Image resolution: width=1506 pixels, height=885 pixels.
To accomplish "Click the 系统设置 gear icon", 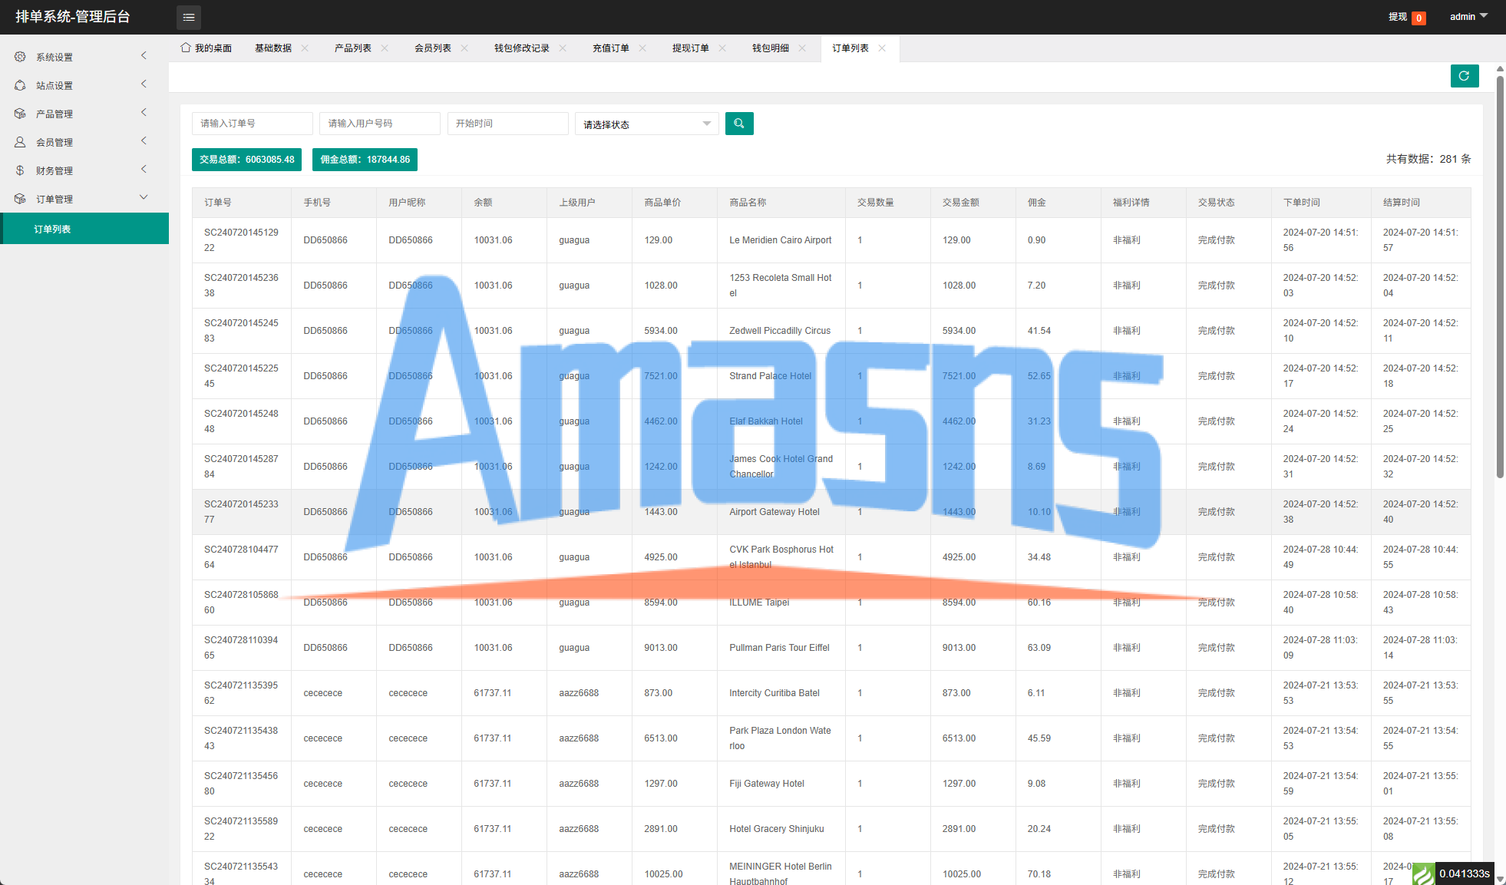I will 20,57.
